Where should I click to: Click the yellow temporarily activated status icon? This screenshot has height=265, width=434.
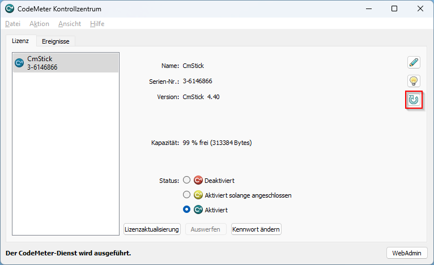tap(198, 195)
